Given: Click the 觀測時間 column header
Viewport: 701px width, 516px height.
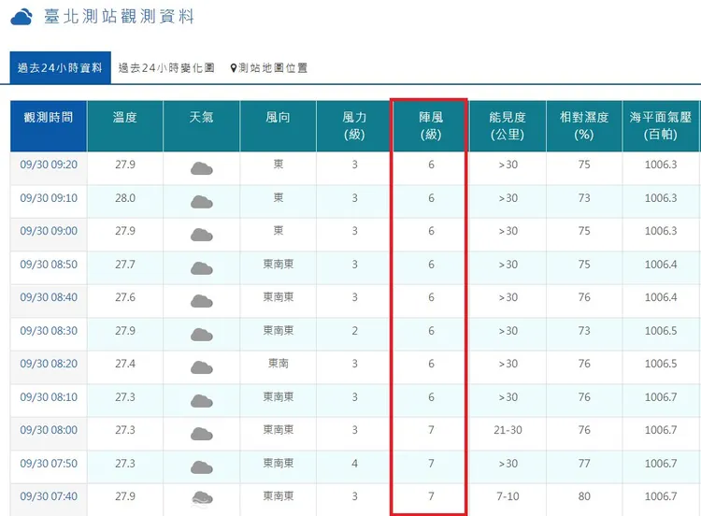Looking at the screenshot, I should (49, 126).
